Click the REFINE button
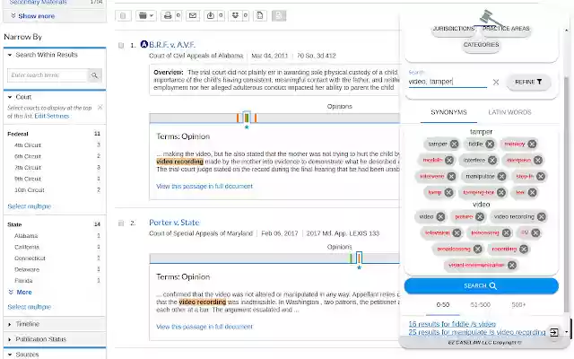 528,82
